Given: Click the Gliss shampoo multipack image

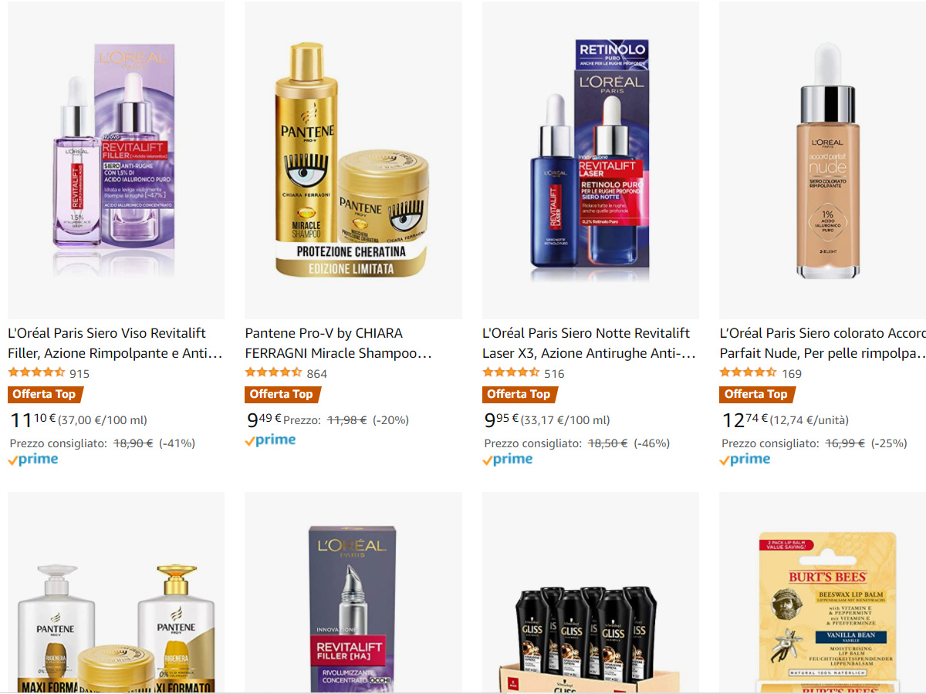Looking at the screenshot, I should 590,593.
